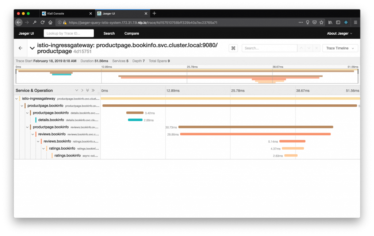The height and width of the screenshot is (236, 374).
Task: Collapse all spans double chevron
Action: (x=93, y=90)
